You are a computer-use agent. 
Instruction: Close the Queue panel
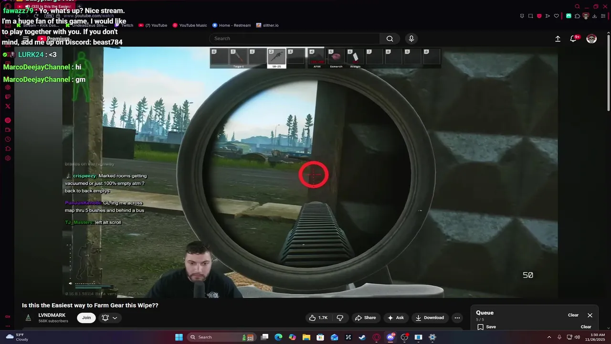pos(590,315)
